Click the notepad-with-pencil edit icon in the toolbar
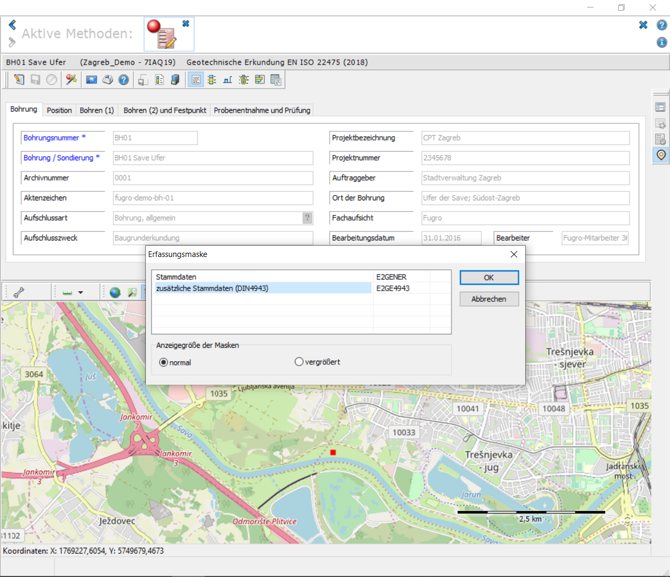The width and height of the screenshot is (670, 577). pos(19,80)
